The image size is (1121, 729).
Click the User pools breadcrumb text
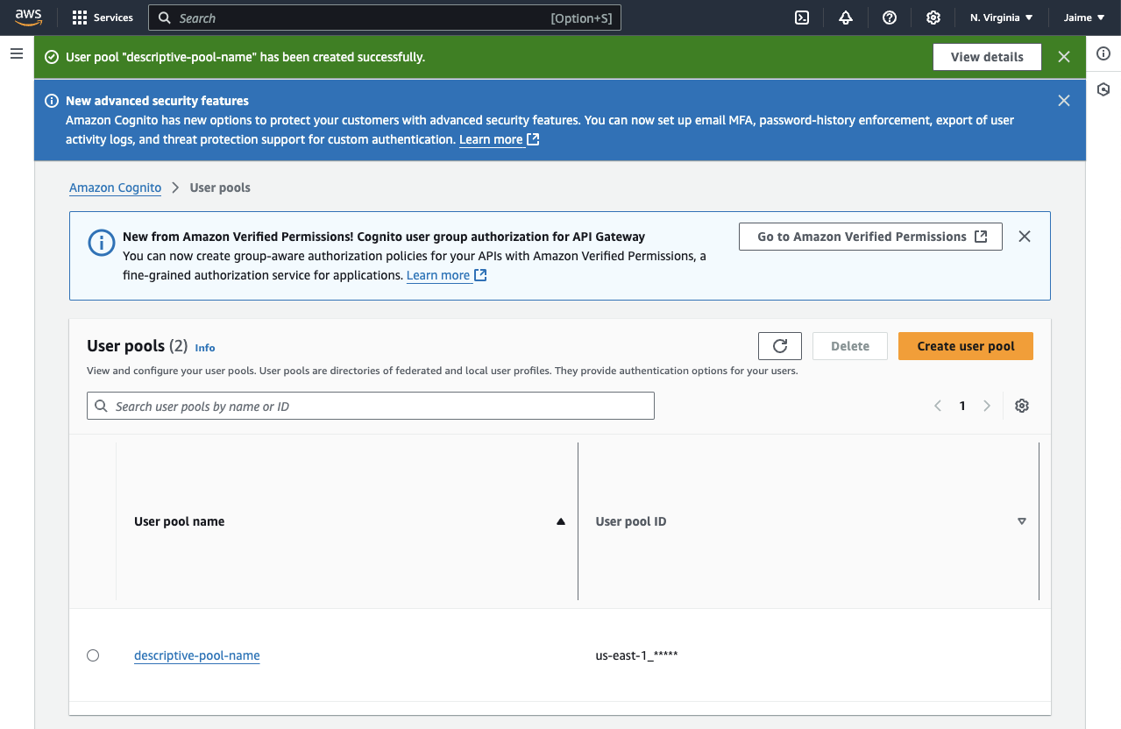tap(220, 188)
